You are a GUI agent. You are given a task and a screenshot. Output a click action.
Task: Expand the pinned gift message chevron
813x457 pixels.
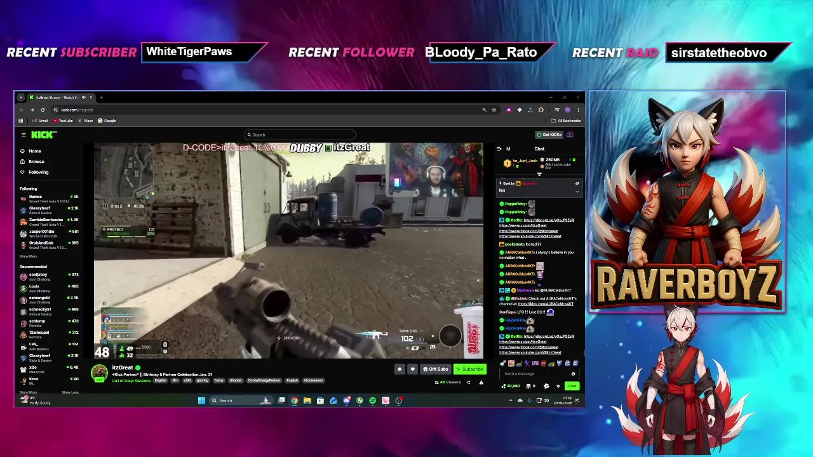click(577, 191)
